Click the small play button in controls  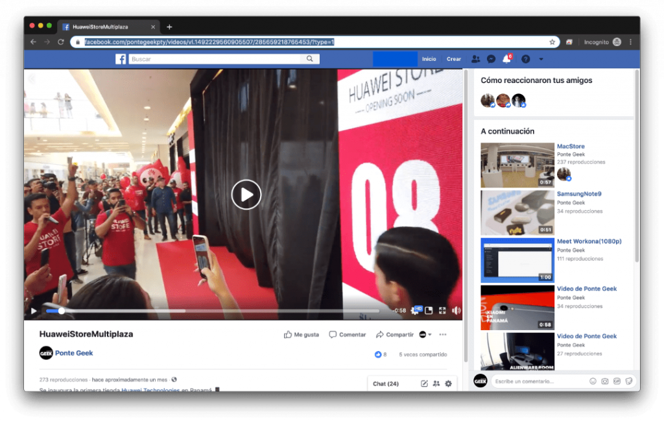click(34, 311)
